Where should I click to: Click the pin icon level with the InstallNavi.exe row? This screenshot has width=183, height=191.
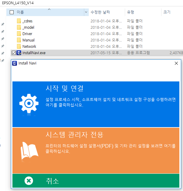click(x=3, y=53)
